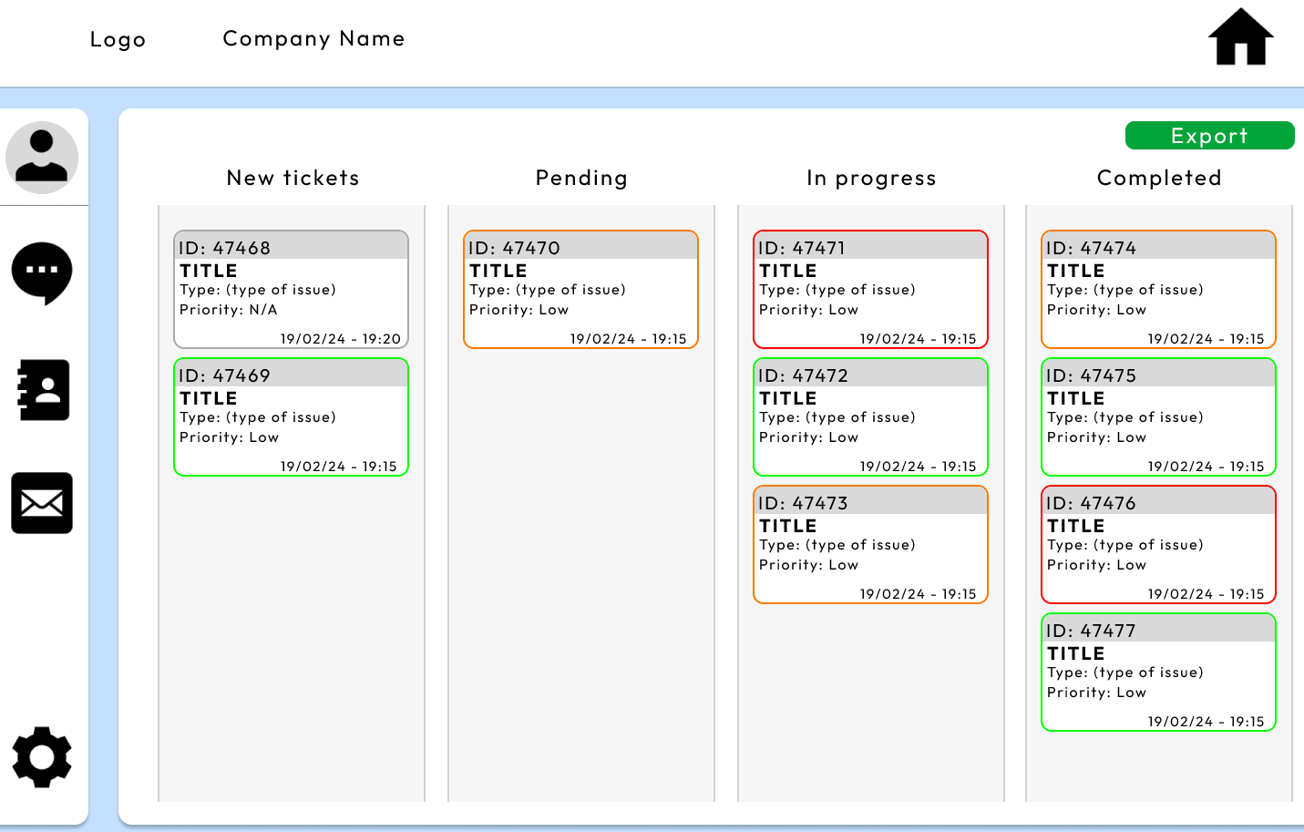Open settings using the gear icon
Viewport: 1304px width, 832px height.
click(42, 756)
